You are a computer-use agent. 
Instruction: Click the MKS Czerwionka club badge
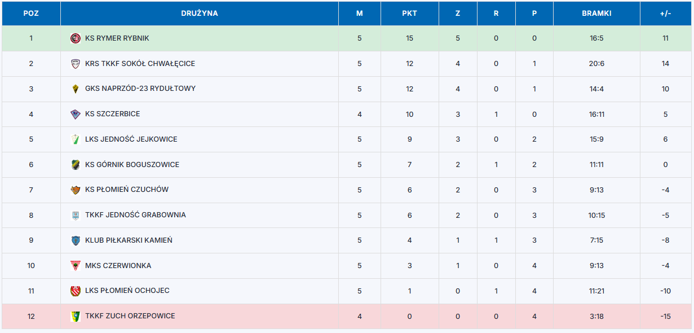tap(76, 266)
